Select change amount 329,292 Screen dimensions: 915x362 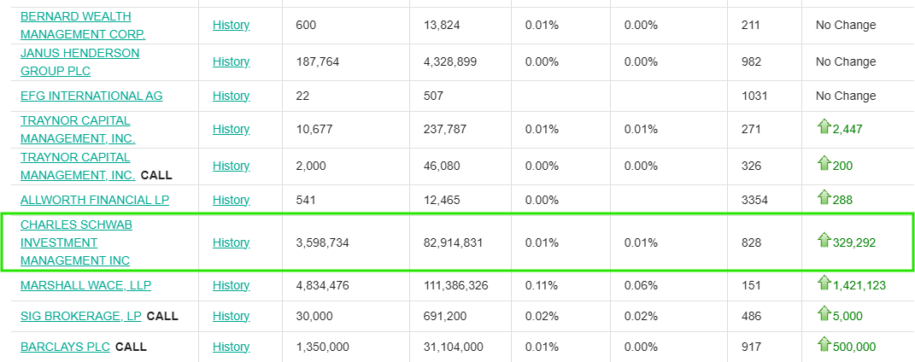pos(854,243)
